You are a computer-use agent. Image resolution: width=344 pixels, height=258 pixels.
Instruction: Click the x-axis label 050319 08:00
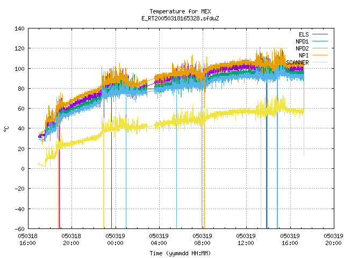[202, 240]
